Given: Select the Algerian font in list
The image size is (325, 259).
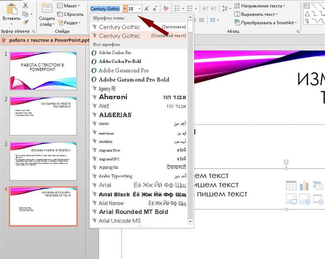Looking at the screenshot, I should (115, 115).
